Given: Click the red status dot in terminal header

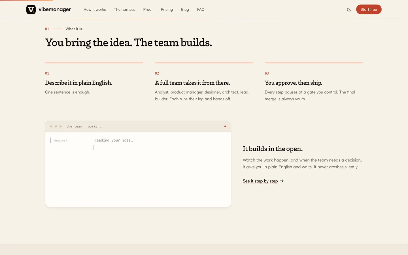Looking at the screenshot, I should (225, 126).
